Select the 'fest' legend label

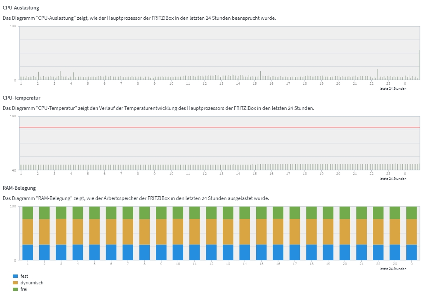[24, 276]
